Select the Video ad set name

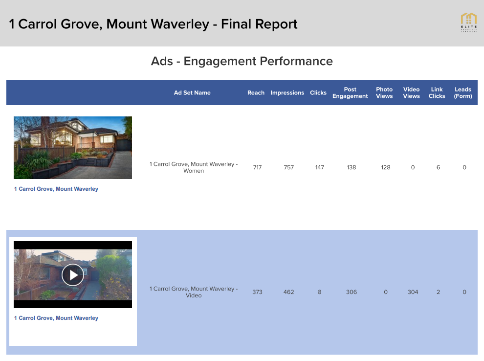194,292
